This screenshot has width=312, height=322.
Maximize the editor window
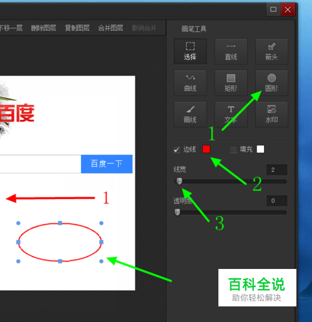click(273, 9)
